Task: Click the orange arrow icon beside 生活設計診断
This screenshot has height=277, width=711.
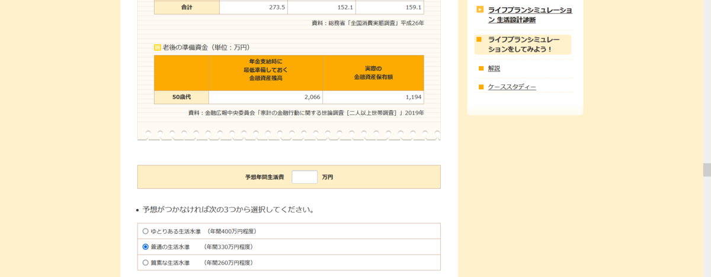Action: [x=480, y=9]
